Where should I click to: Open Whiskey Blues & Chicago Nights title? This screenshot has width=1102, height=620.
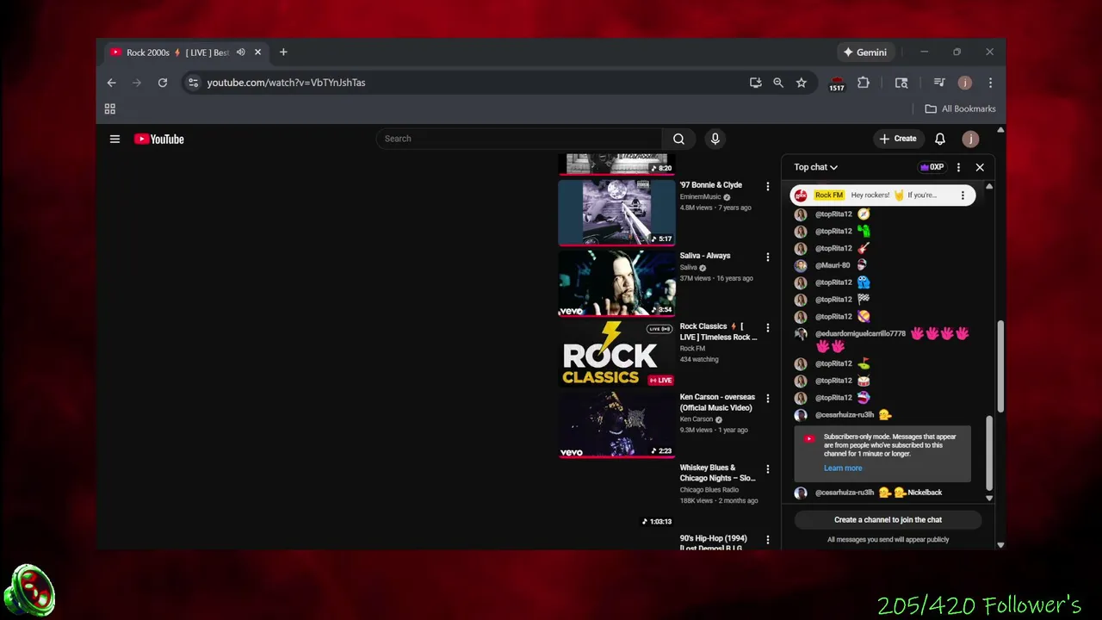click(718, 473)
